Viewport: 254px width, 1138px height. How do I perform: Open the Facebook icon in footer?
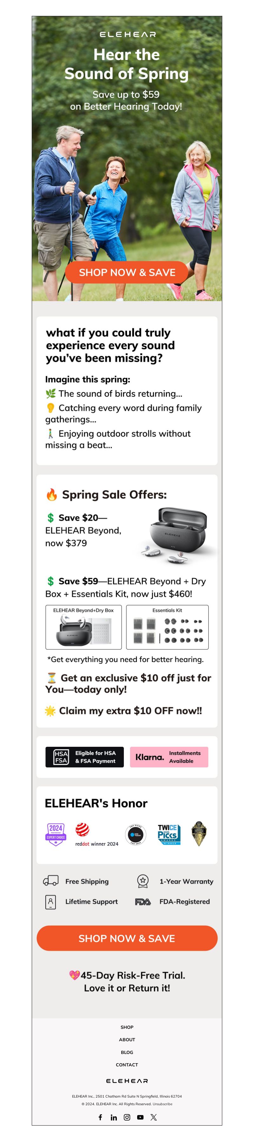tap(100, 1117)
